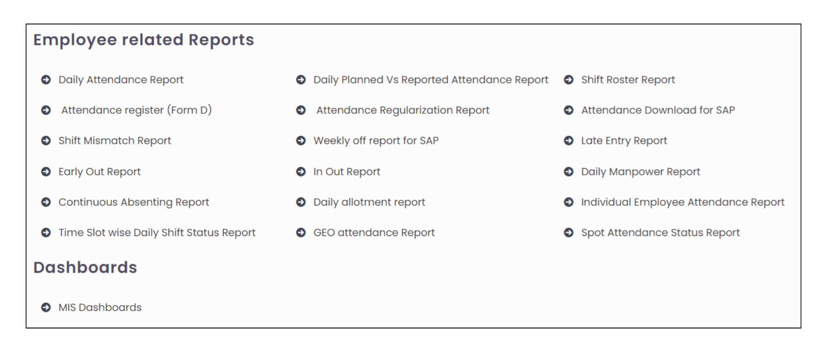Image resolution: width=825 pixels, height=346 pixels.
Task: Open Weekly off report for SAP
Action: coord(376,141)
